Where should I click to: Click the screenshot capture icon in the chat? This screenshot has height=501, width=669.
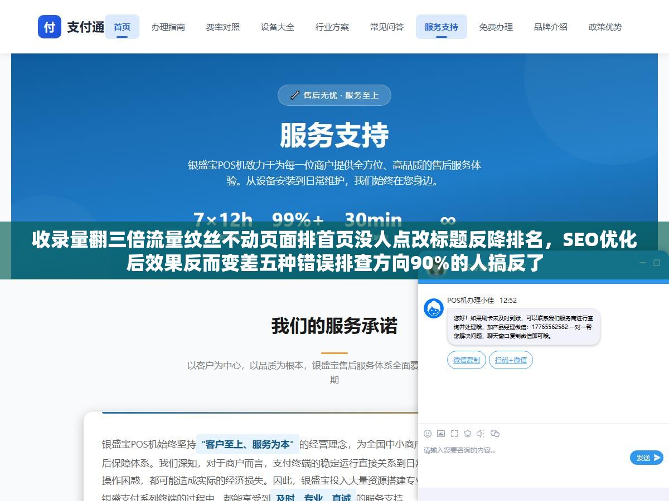tap(454, 433)
